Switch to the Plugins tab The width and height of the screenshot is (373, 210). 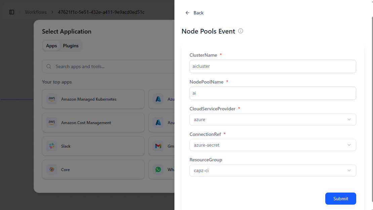coord(71,46)
